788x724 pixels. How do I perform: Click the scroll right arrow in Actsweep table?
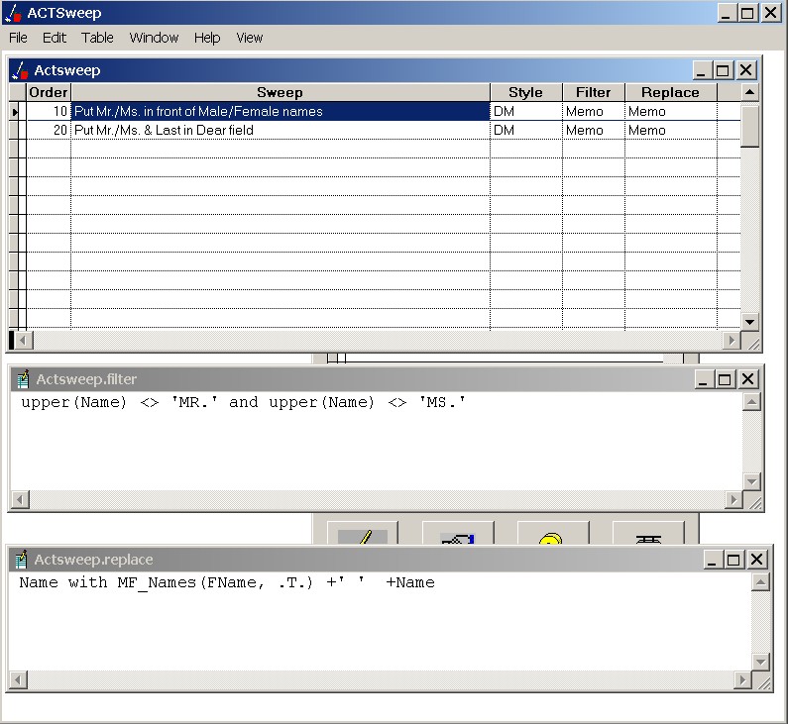732,341
